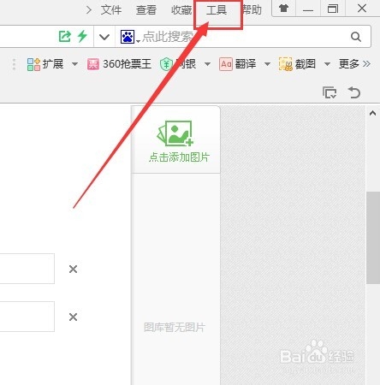380x385 pixels.
Task: Click the skin shirt icon
Action: click(x=283, y=9)
